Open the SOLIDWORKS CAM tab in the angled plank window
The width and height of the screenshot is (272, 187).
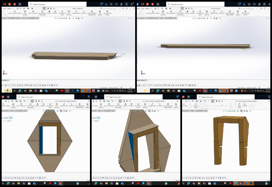click(x=33, y=18)
